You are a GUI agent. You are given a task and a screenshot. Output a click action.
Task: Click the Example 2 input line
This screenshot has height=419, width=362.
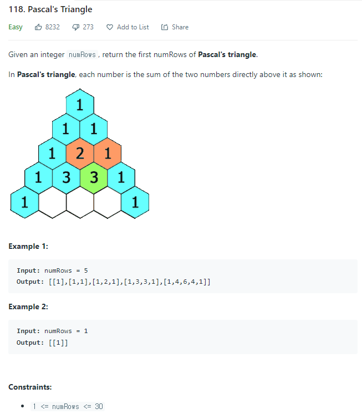[52, 331]
